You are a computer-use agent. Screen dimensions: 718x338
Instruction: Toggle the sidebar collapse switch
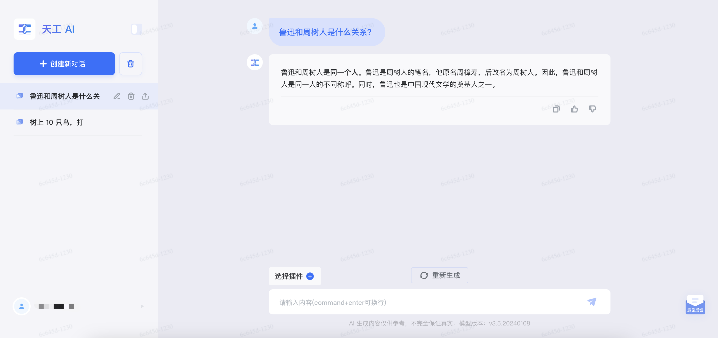(136, 29)
